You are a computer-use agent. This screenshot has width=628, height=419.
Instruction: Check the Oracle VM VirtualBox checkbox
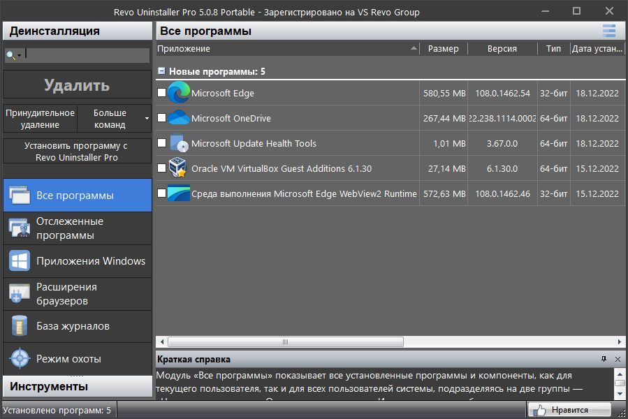click(162, 168)
